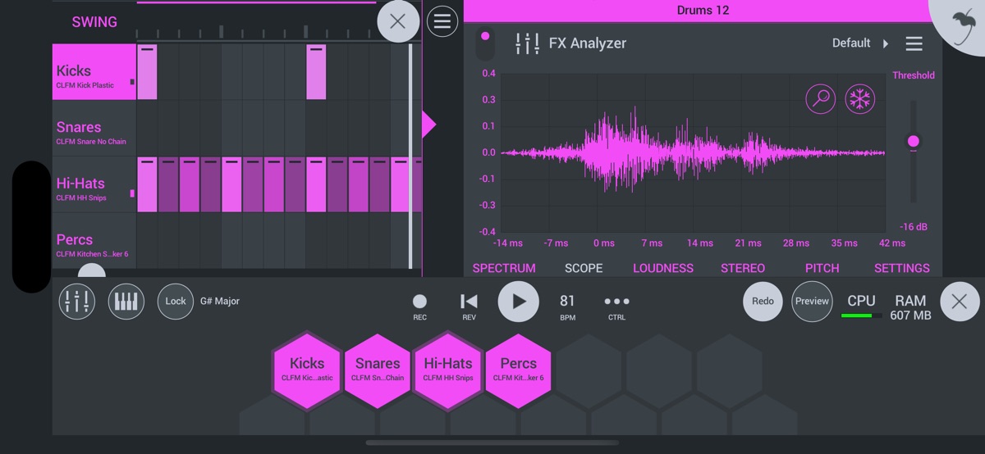Click the magnifier zoom icon in analyzer
This screenshot has height=454, width=985.
tap(820, 99)
